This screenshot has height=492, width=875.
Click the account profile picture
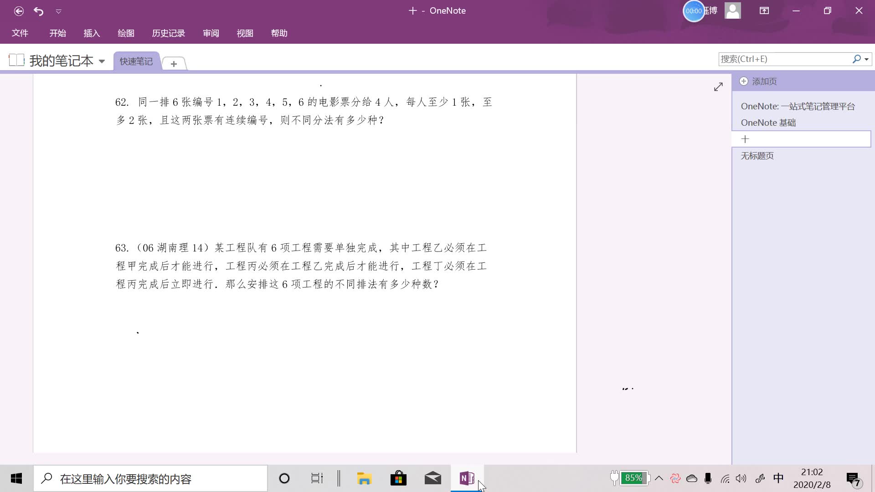(732, 10)
